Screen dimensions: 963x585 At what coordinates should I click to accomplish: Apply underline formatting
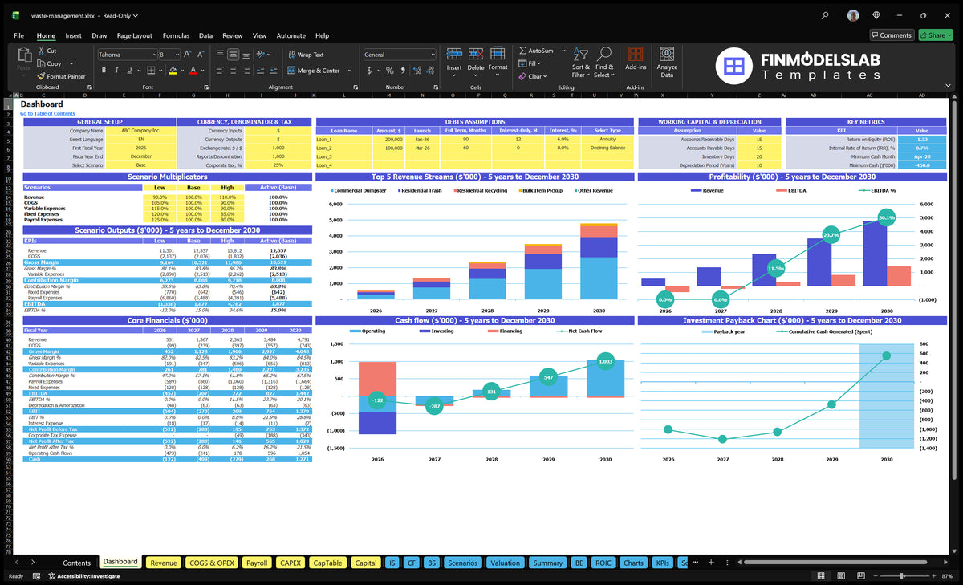click(x=131, y=71)
